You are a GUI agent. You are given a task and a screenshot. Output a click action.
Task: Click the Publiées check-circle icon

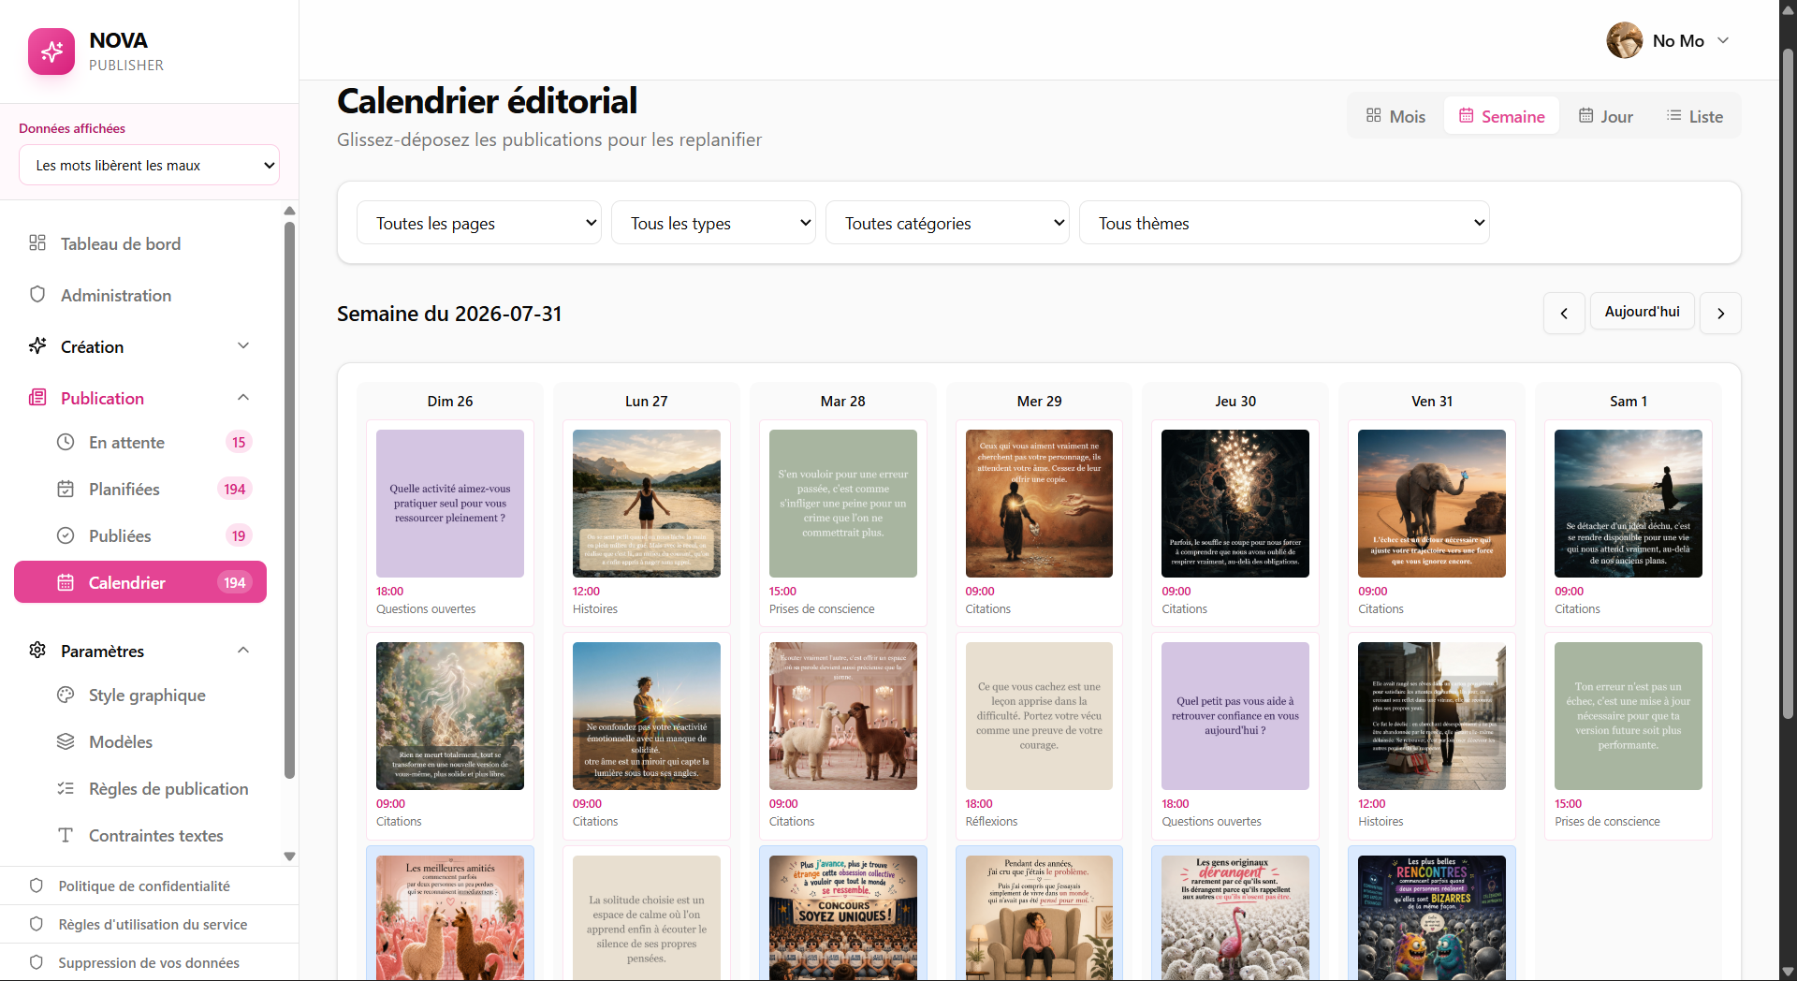[x=66, y=535]
